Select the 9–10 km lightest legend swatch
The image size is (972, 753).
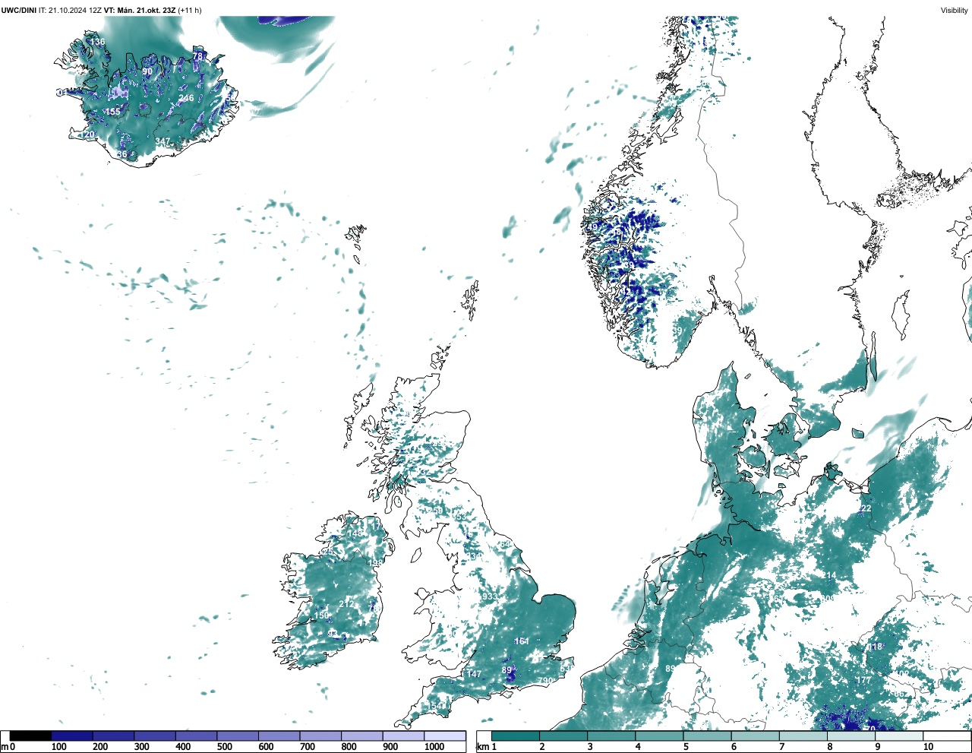[900, 736]
